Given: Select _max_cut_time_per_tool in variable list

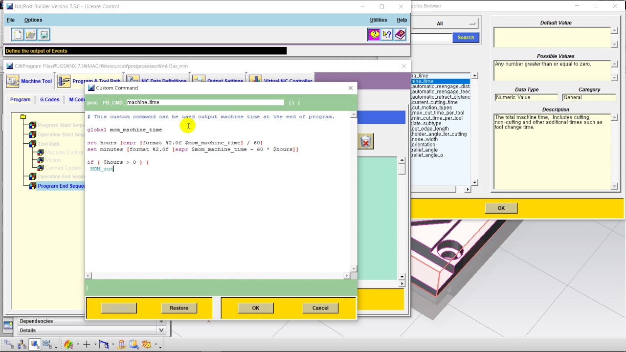Looking at the screenshot, I should tap(437, 113).
